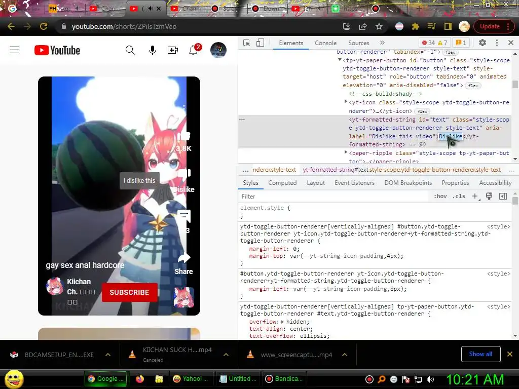Open the YouTube hamburger guide menu
Screen dimensions: 519x389
tap(14, 50)
